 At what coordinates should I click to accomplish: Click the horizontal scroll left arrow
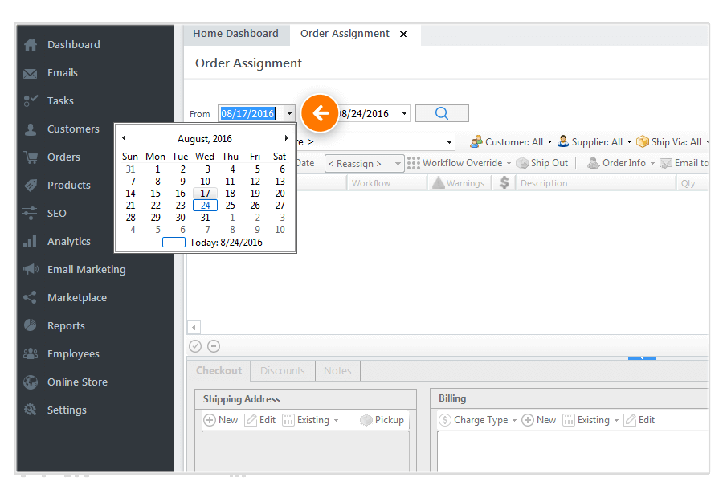click(194, 328)
